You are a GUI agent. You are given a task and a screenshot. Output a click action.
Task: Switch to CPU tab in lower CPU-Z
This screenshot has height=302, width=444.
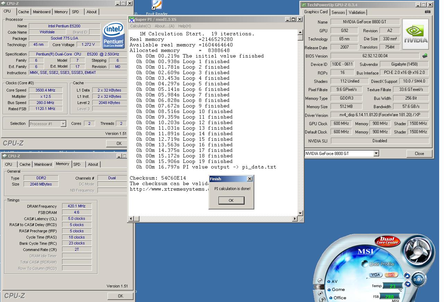tap(9, 164)
